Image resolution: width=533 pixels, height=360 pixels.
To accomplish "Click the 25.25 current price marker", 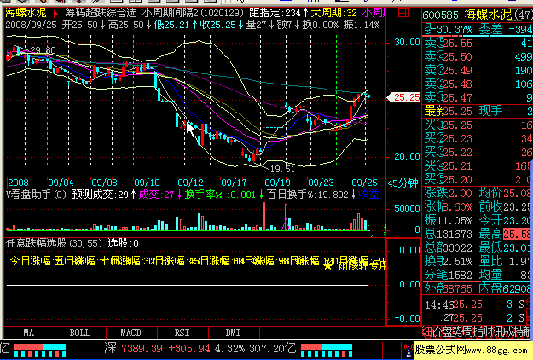I will click(x=404, y=97).
